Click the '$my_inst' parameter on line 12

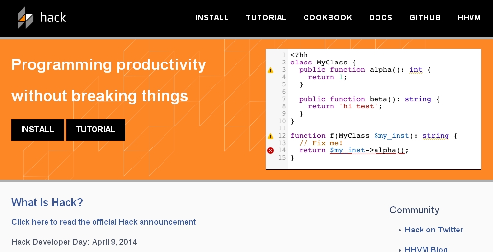(392, 136)
